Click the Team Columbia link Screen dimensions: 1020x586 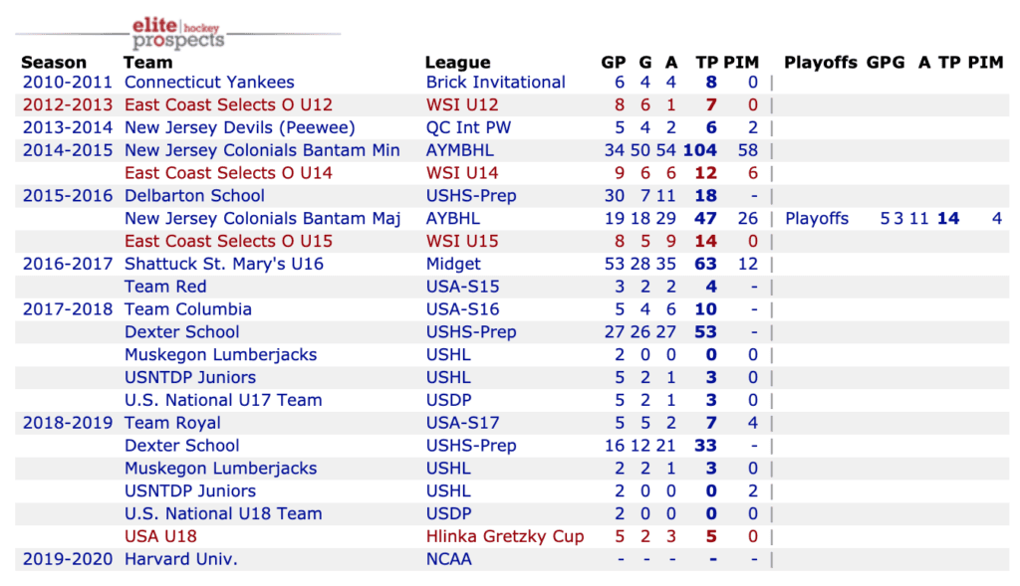[187, 309]
